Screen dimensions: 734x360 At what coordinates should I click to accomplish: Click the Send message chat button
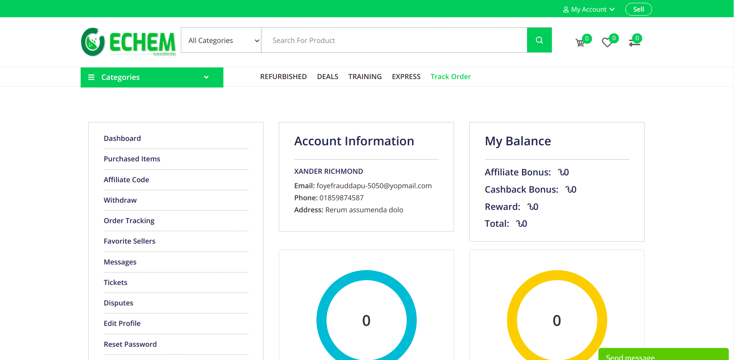point(663,355)
